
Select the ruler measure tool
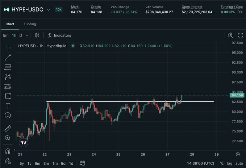8,128
